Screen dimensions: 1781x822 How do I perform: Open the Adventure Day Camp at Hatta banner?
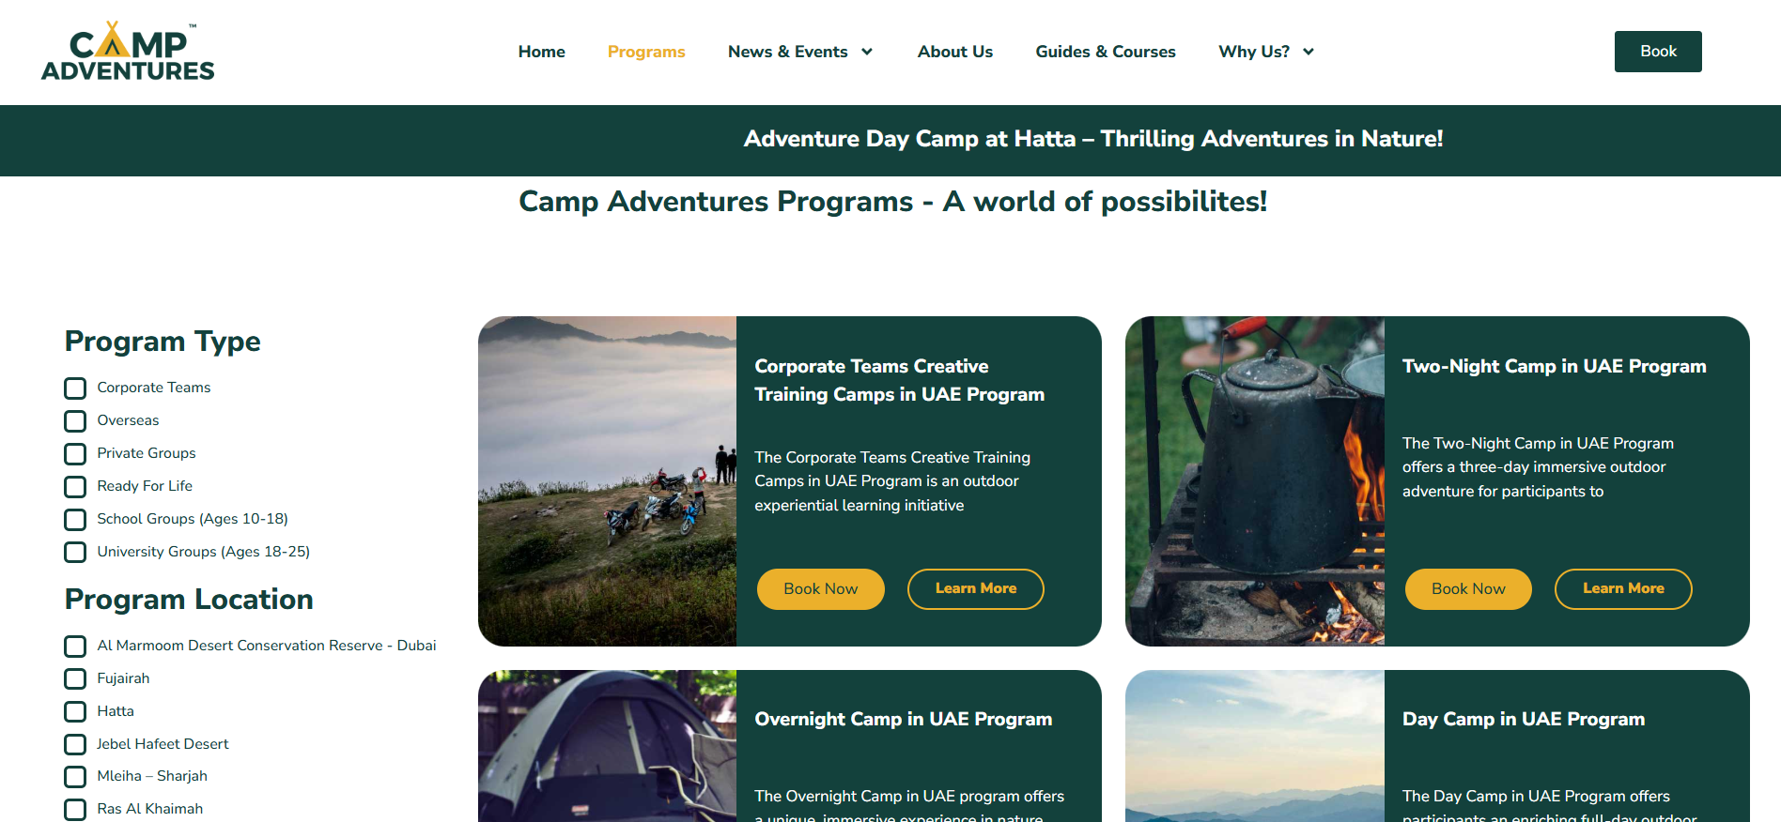(x=1093, y=139)
